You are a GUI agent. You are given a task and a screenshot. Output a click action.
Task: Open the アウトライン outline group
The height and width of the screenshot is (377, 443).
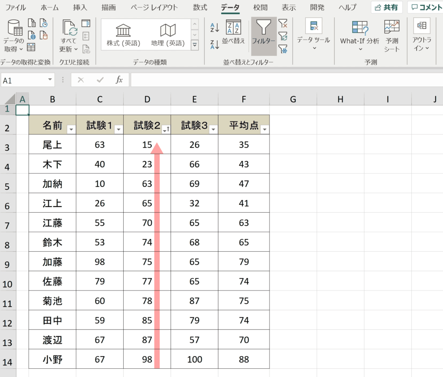(x=422, y=35)
